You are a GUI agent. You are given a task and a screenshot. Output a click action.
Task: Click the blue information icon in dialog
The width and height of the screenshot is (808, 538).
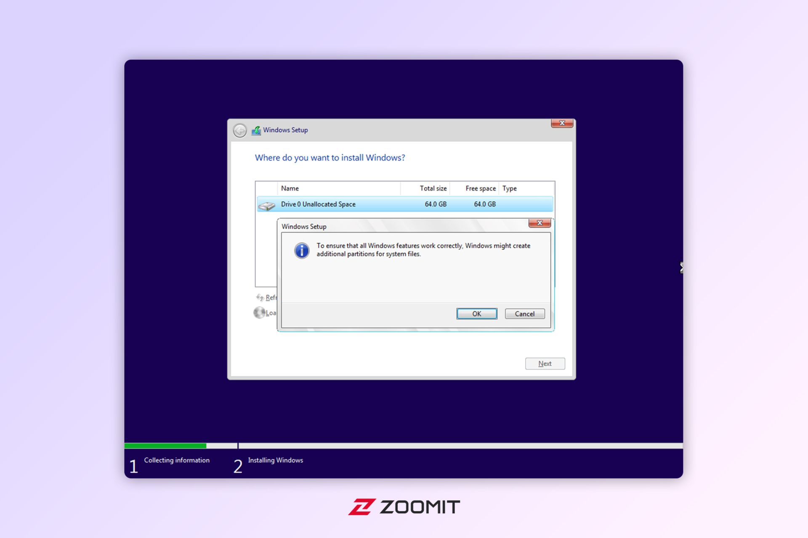coord(302,251)
